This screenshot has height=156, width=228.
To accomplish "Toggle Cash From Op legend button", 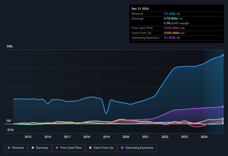I will (x=101, y=148).
